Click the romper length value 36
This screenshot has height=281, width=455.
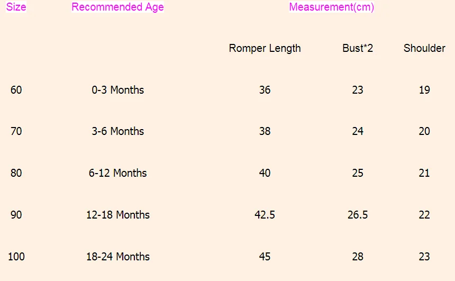coord(265,90)
